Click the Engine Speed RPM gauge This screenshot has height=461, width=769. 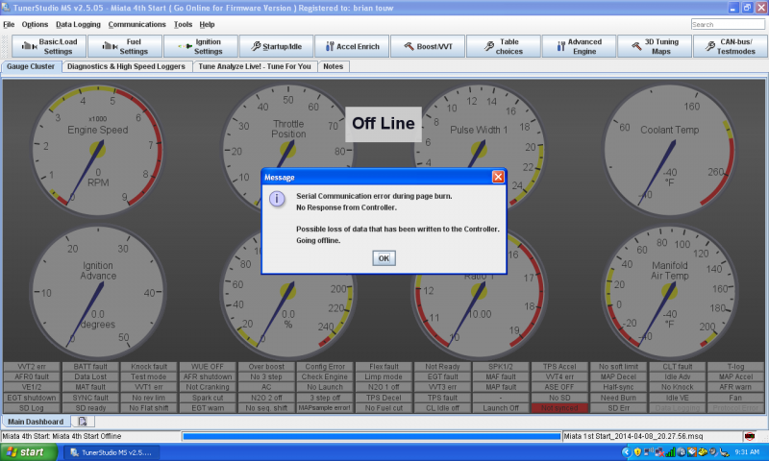[98, 150]
